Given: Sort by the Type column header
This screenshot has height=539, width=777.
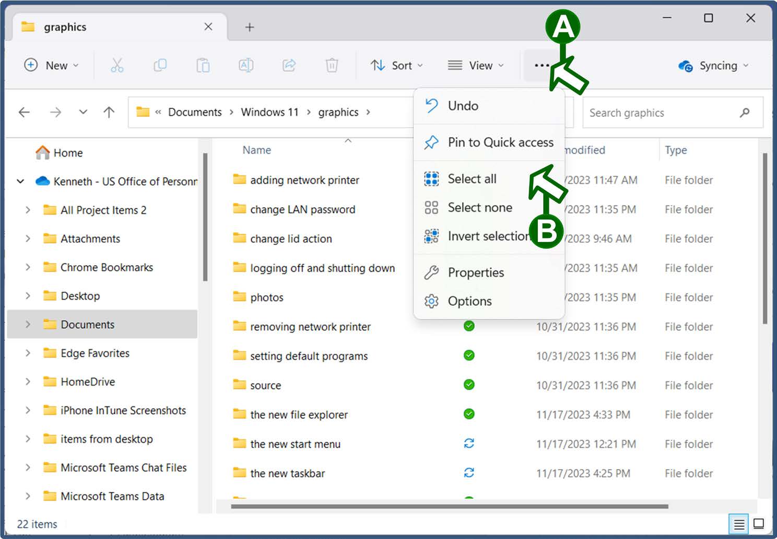Looking at the screenshot, I should pyautogui.click(x=676, y=150).
